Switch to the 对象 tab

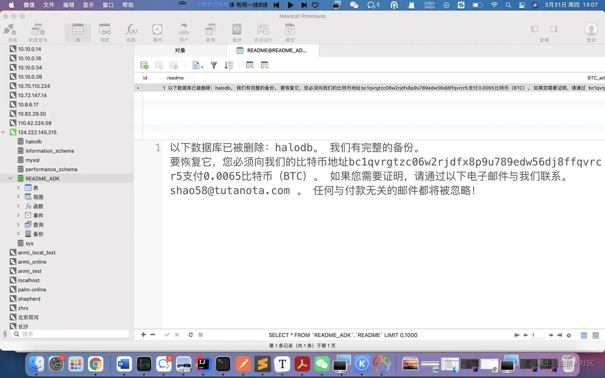(x=180, y=50)
